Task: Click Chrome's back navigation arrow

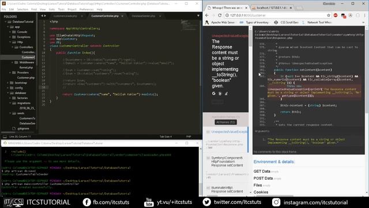Action: click(207, 16)
